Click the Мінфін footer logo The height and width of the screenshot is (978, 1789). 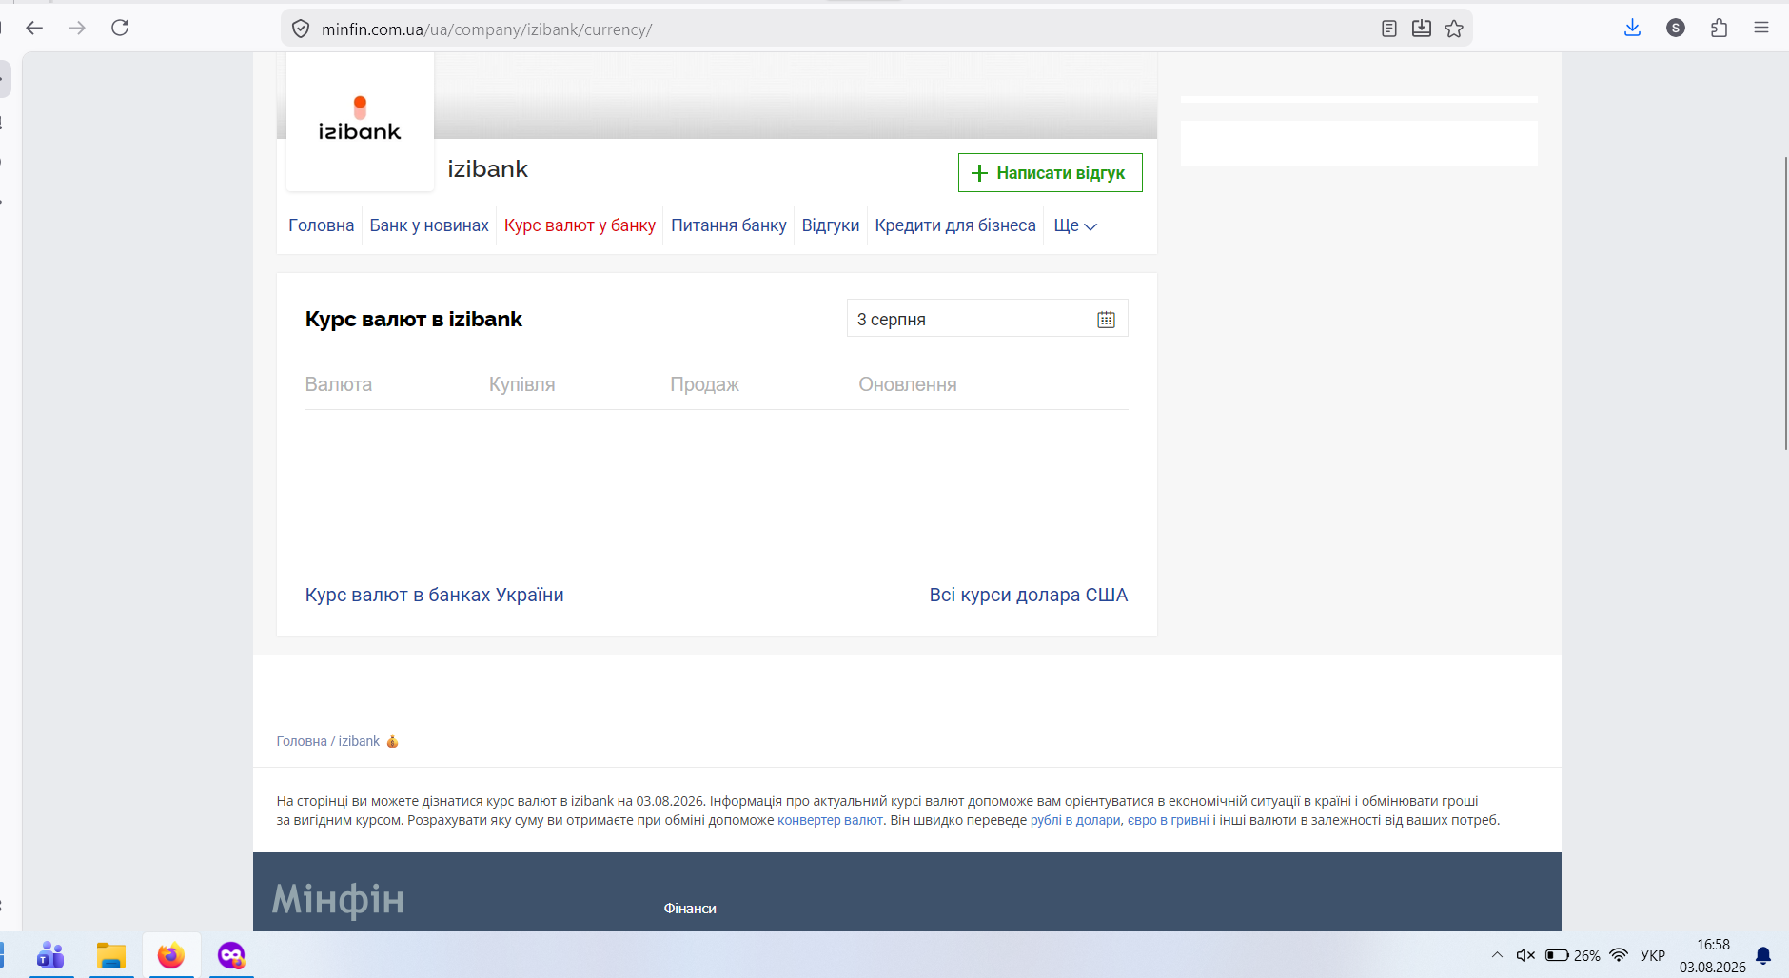pos(338,900)
